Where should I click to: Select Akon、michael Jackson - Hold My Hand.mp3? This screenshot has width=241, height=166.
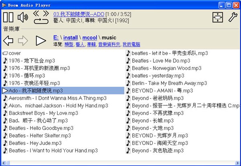pyautogui.click(x=55, y=106)
